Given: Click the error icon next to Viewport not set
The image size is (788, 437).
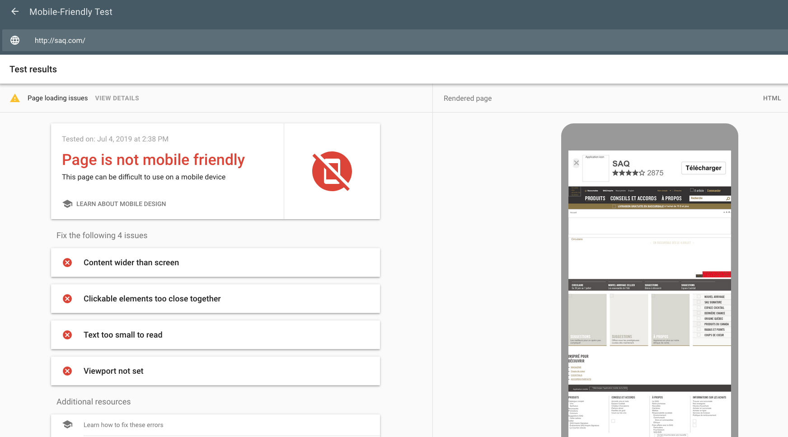Looking at the screenshot, I should point(67,371).
